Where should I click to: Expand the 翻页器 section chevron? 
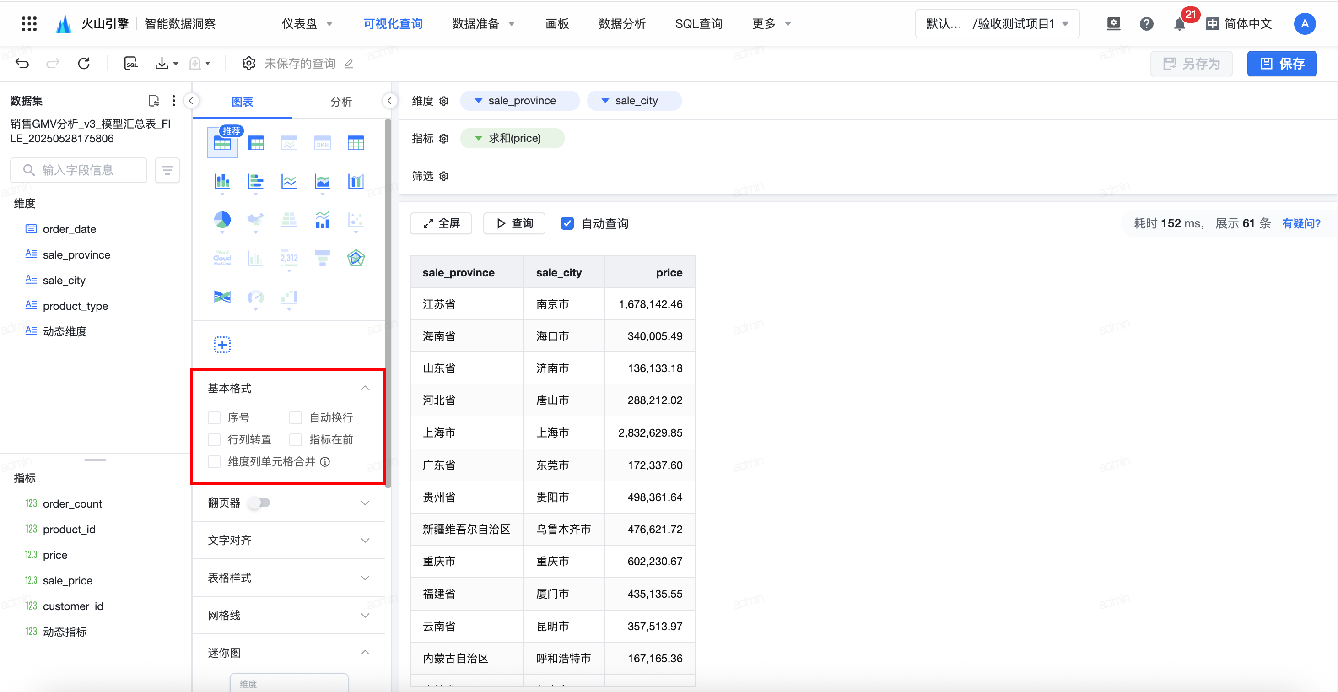365,503
